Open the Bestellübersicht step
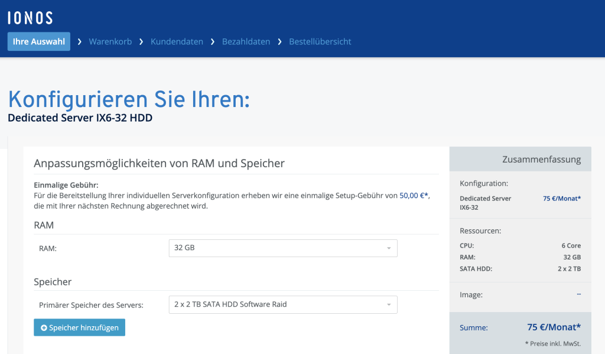 [320, 41]
